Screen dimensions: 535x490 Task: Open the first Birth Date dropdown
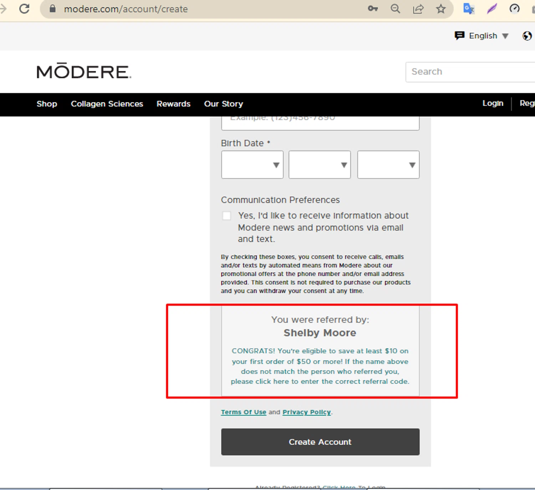pos(252,165)
